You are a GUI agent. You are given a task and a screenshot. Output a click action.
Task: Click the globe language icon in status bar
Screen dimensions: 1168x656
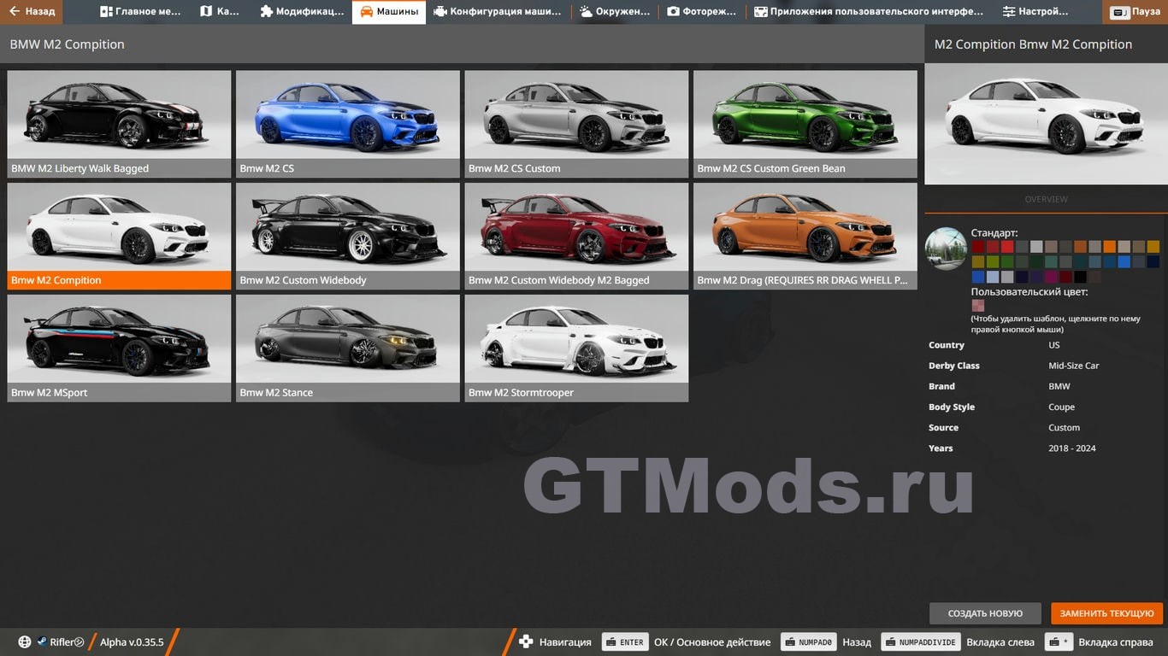(25, 642)
